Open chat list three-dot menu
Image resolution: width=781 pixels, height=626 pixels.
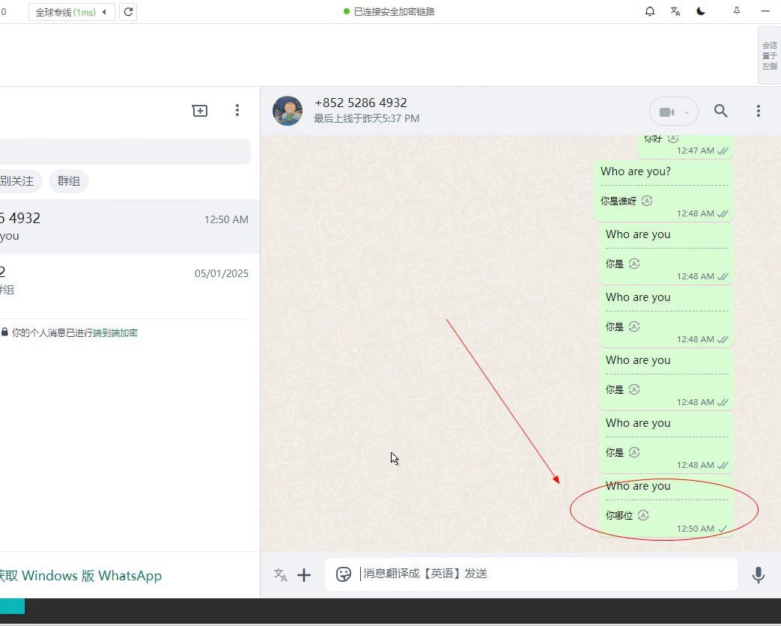point(237,110)
